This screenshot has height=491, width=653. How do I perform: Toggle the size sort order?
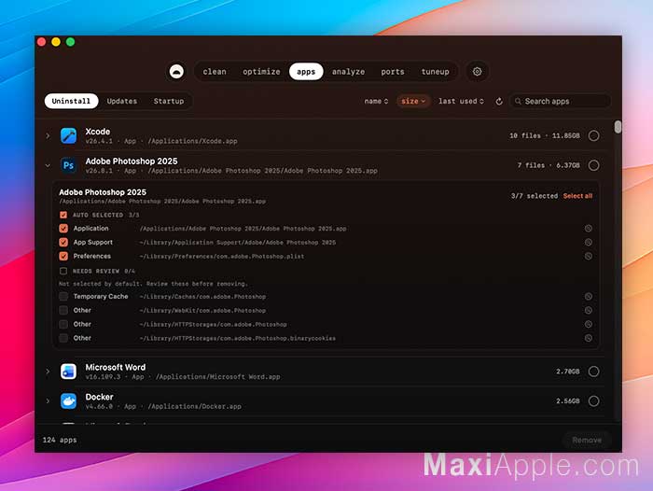coord(413,102)
